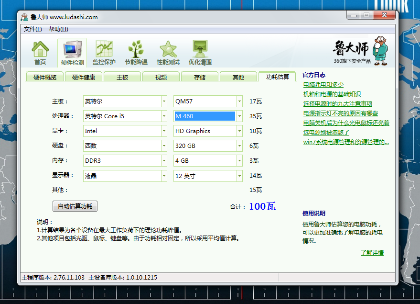Image resolution: width=420 pixels, height=304 pixels.
Task: Minimize the Ludashi window
Action: [x=354, y=16]
